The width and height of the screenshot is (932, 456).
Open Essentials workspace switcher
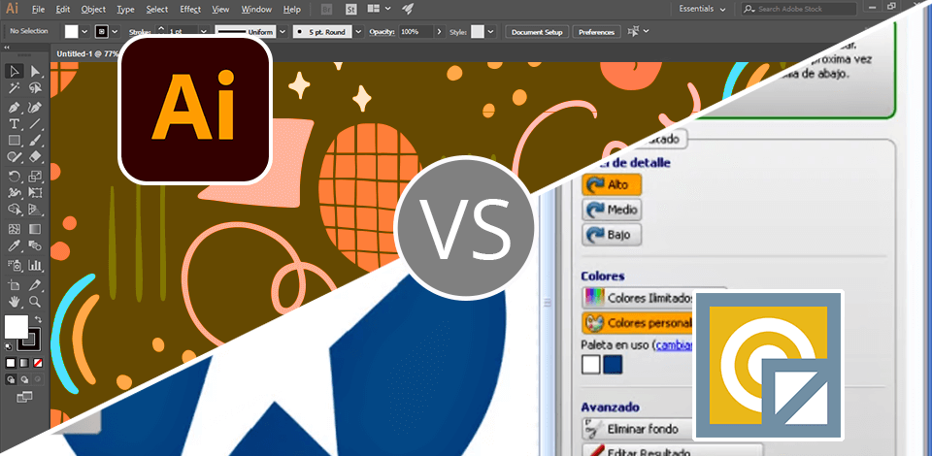[702, 10]
